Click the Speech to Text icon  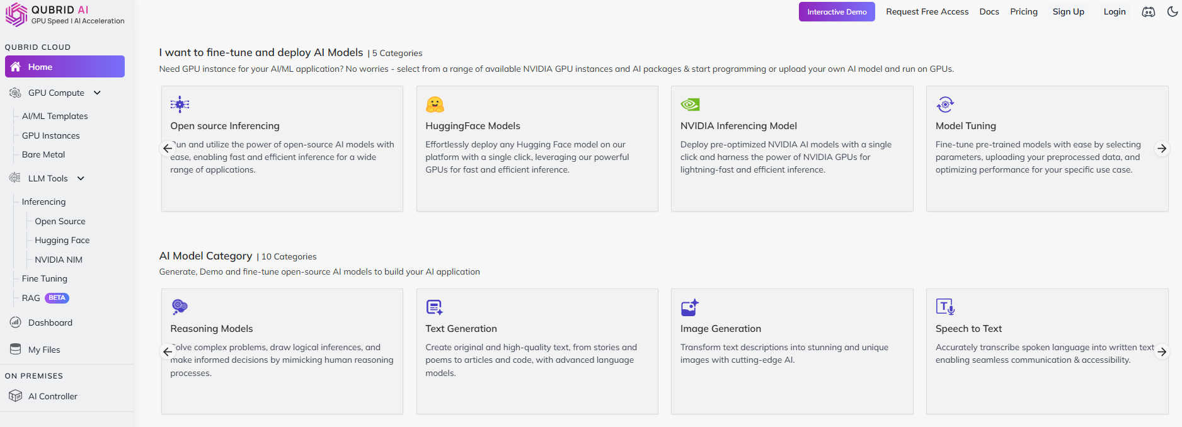click(x=945, y=307)
